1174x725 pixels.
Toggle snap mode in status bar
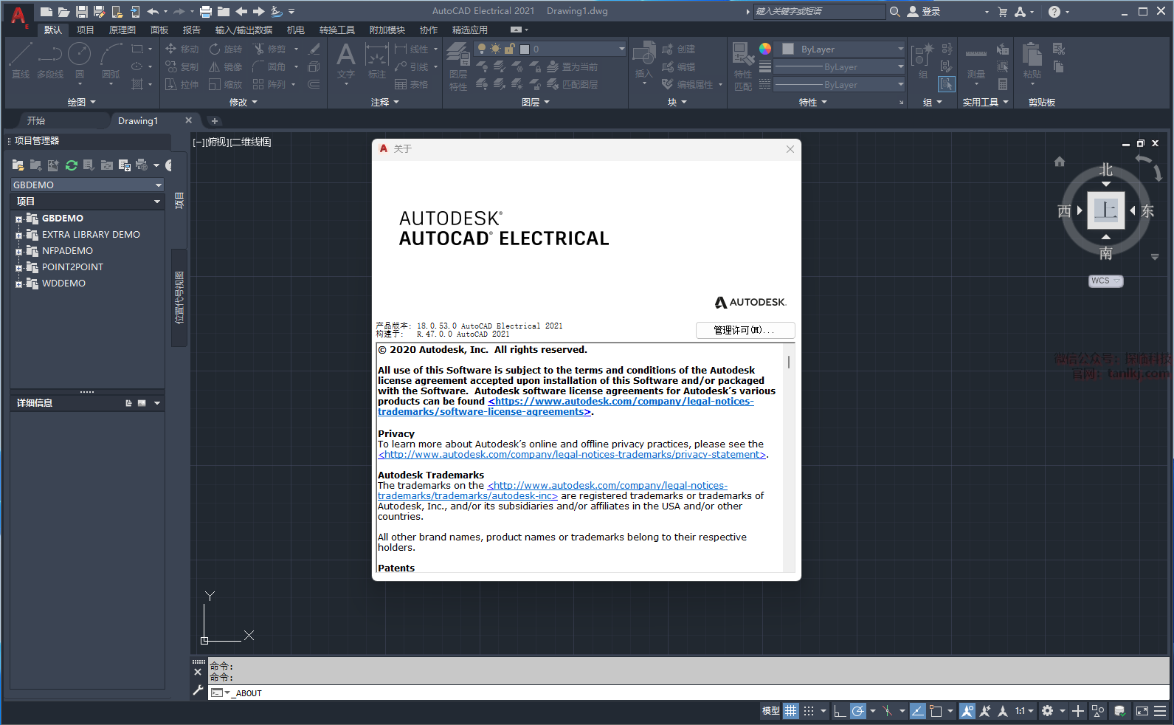809,711
